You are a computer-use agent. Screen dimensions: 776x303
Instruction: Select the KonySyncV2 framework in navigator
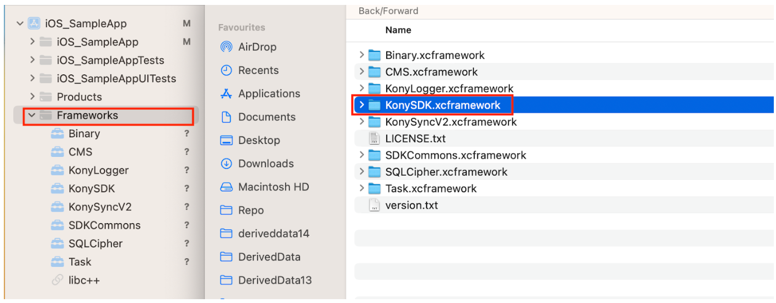tap(100, 207)
